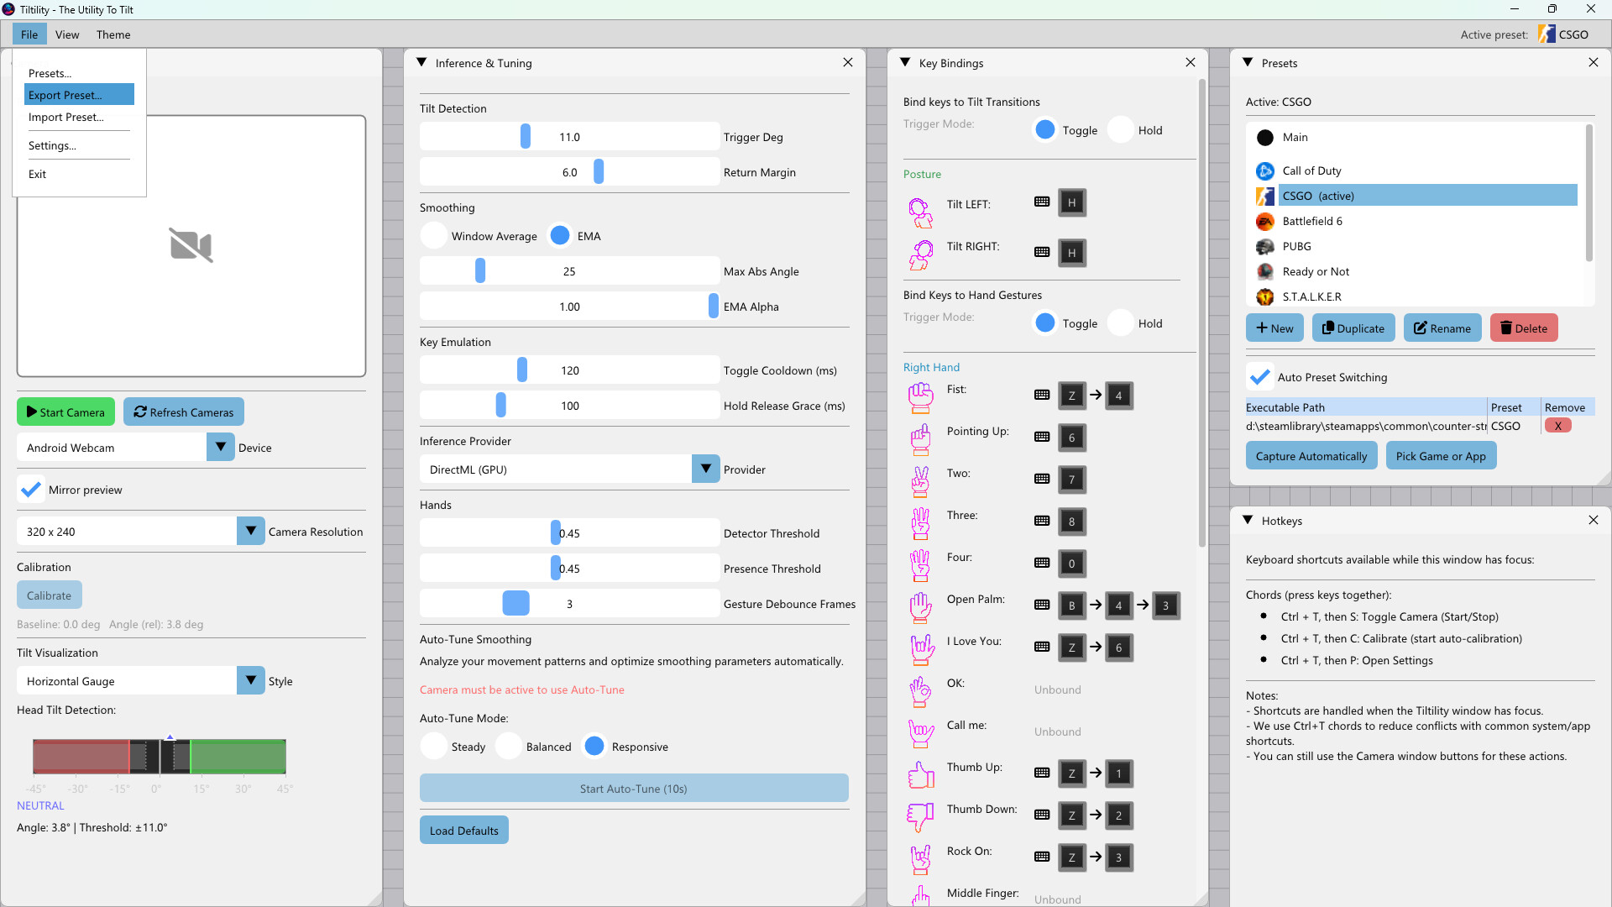The height and width of the screenshot is (907, 1612).
Task: Open the camera Device dropdown
Action: [x=220, y=447]
